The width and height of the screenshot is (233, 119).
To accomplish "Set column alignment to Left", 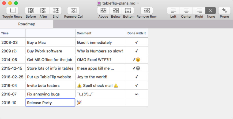I will pyautogui.click(x=173, y=10).
